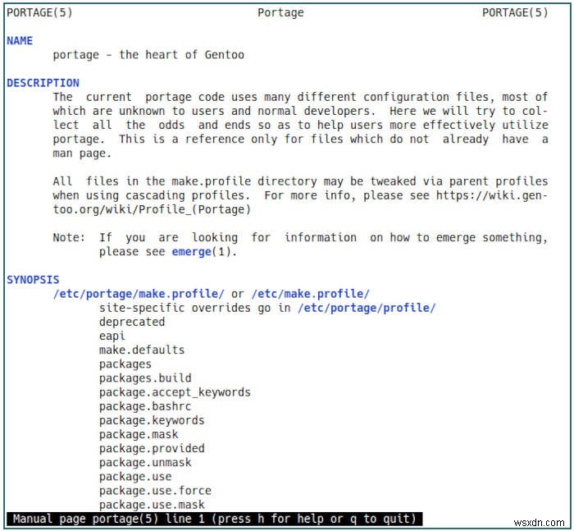Click the DESCRIPTION section heading
This screenshot has height=531, width=574.
pos(43,83)
